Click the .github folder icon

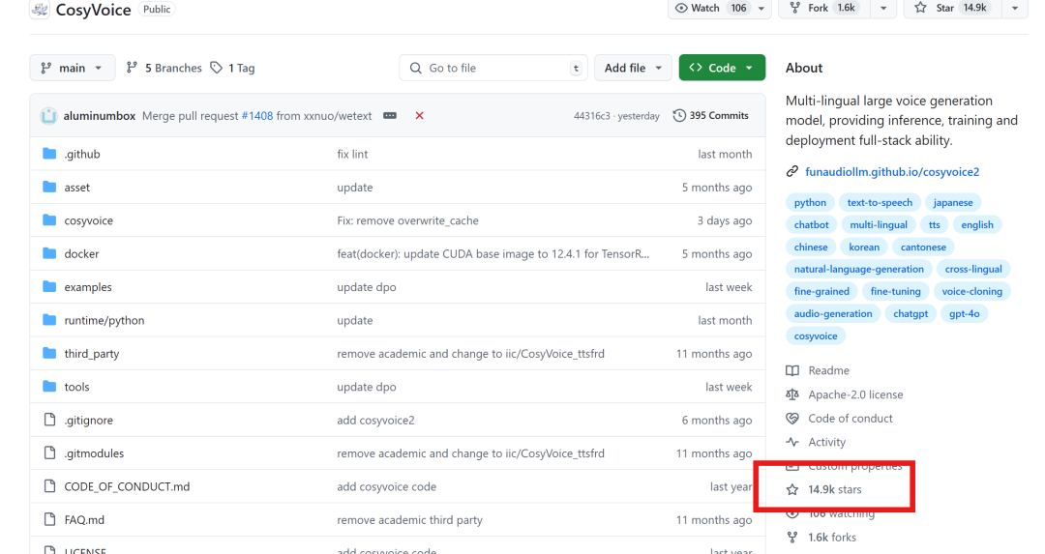[x=49, y=154]
